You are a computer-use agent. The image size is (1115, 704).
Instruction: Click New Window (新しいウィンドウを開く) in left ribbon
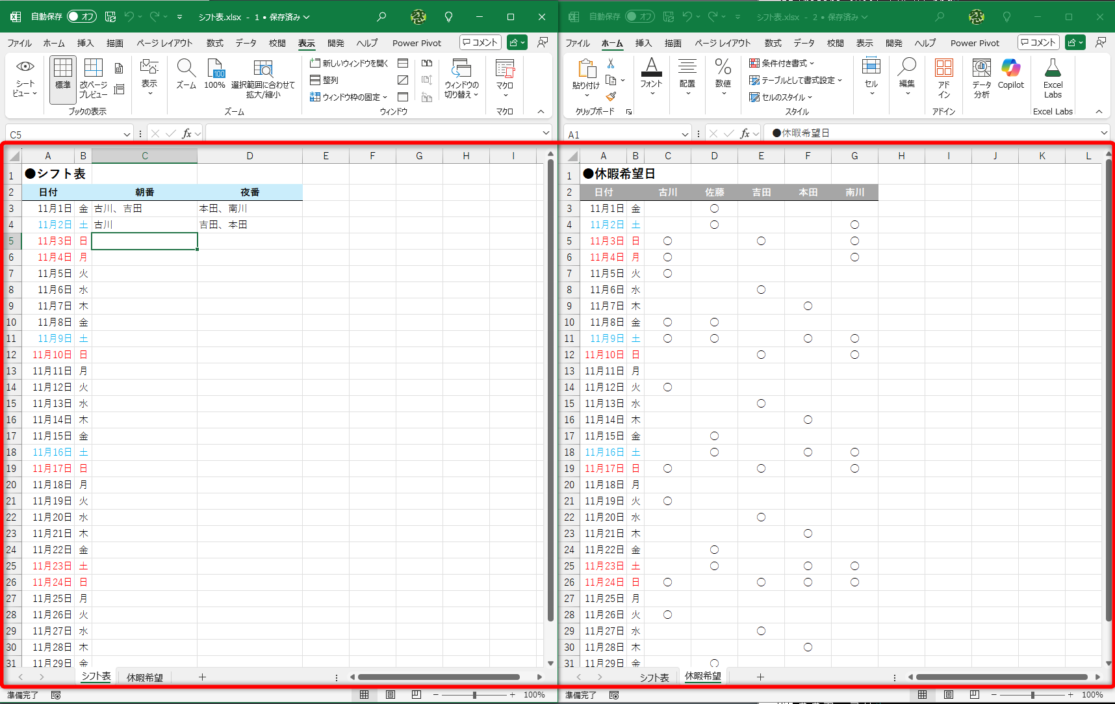click(349, 63)
